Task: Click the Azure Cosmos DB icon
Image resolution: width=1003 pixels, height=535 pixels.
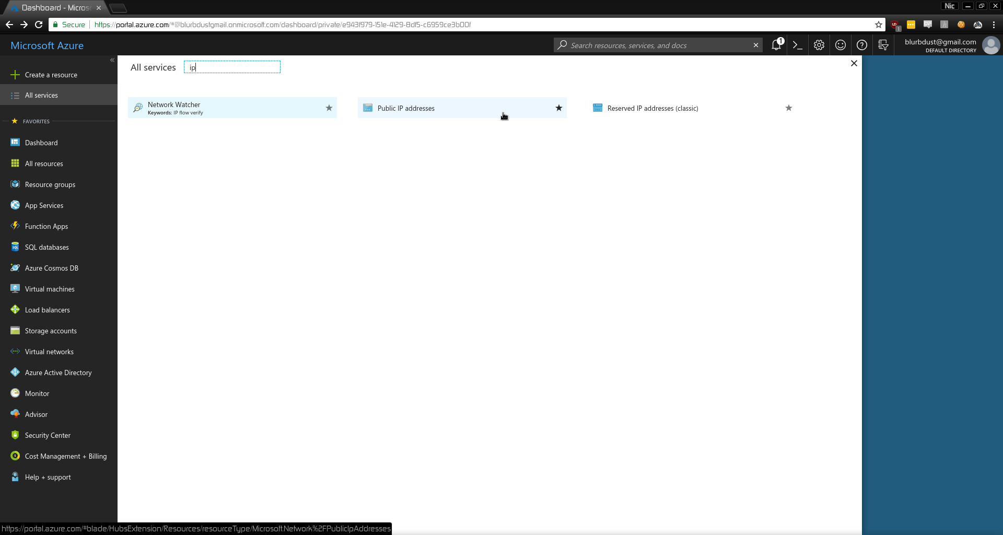Action: click(x=15, y=268)
